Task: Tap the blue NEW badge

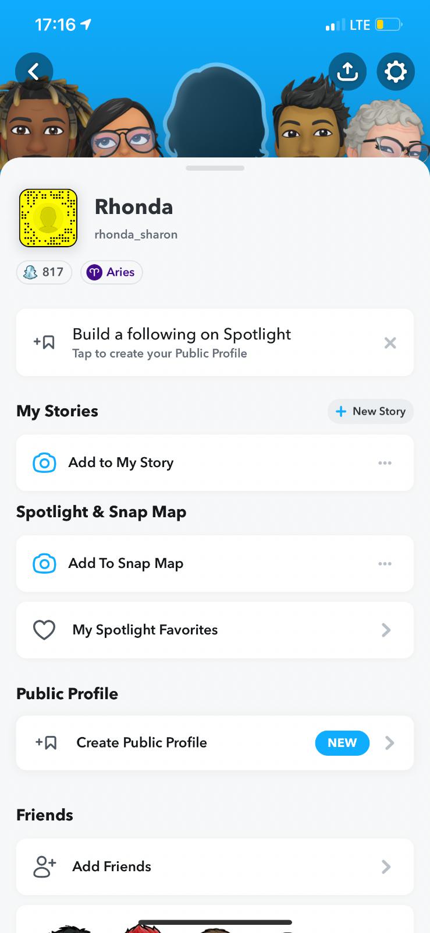Action: (x=342, y=743)
